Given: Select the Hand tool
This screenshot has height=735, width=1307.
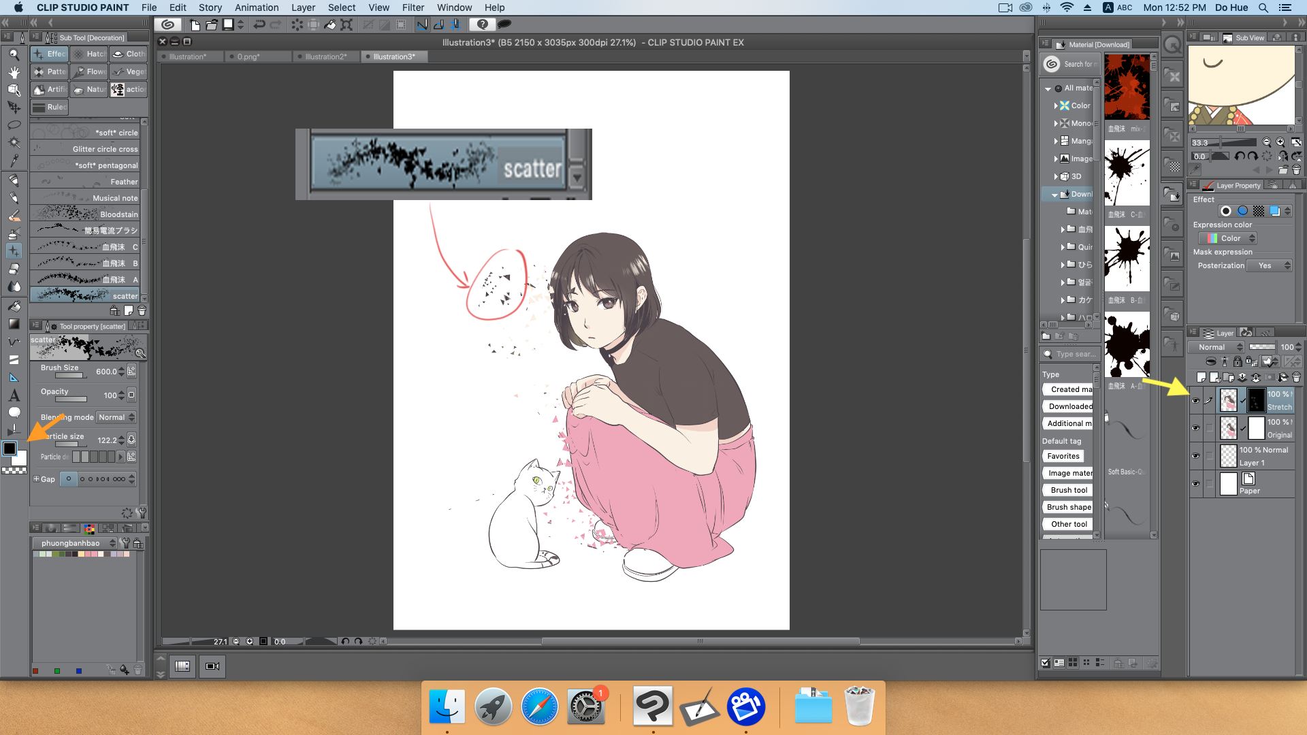Looking at the screenshot, I should point(14,72).
